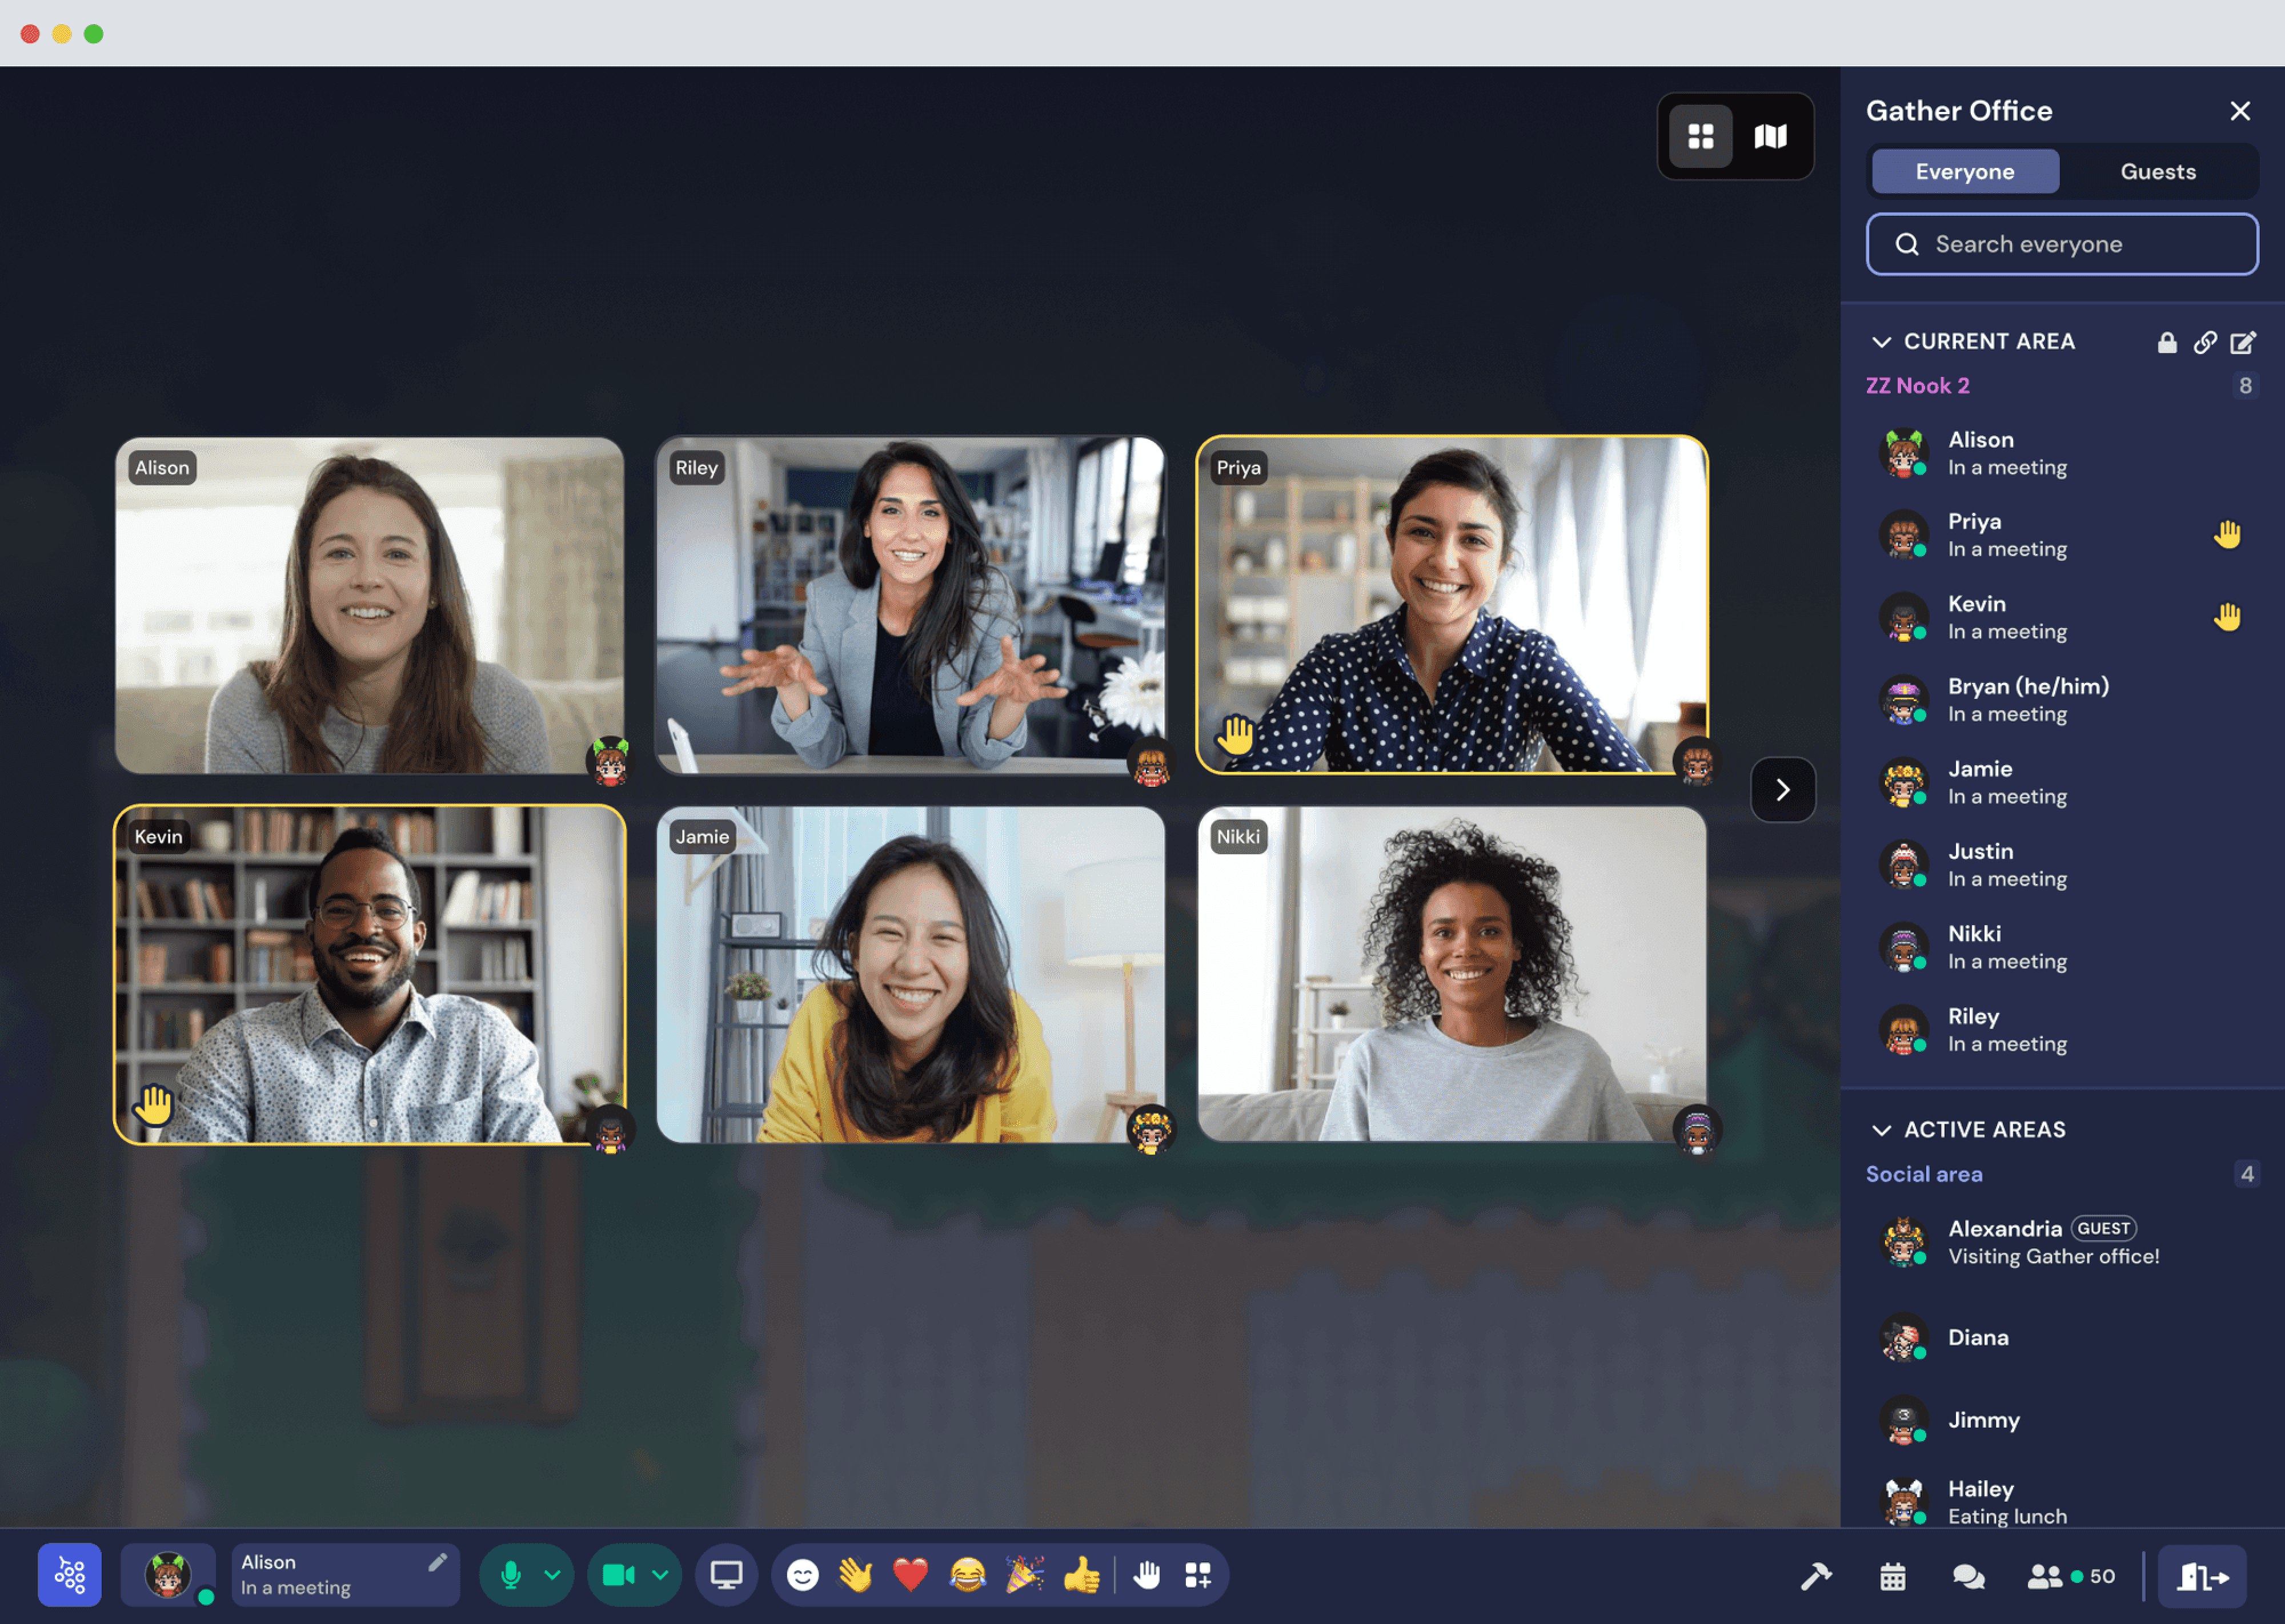Switch to the Guests tab

click(x=2158, y=172)
